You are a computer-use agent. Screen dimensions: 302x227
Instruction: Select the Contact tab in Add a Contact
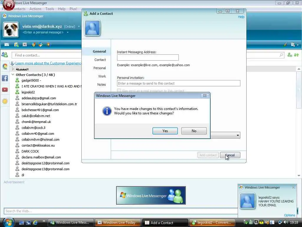coord(100,60)
